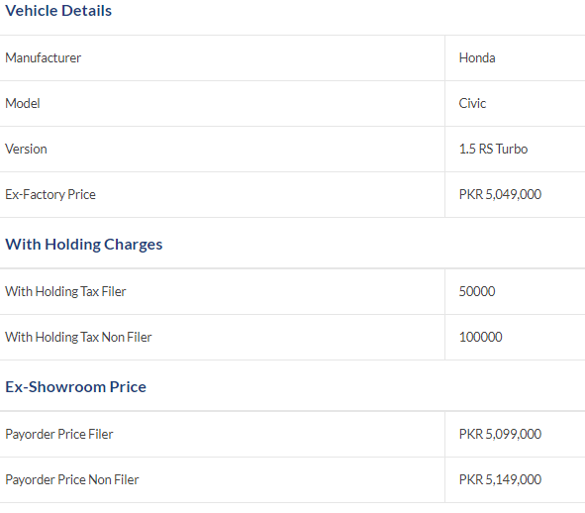Select With Holding Tax Non Filer label
585x513 pixels.
(x=78, y=337)
